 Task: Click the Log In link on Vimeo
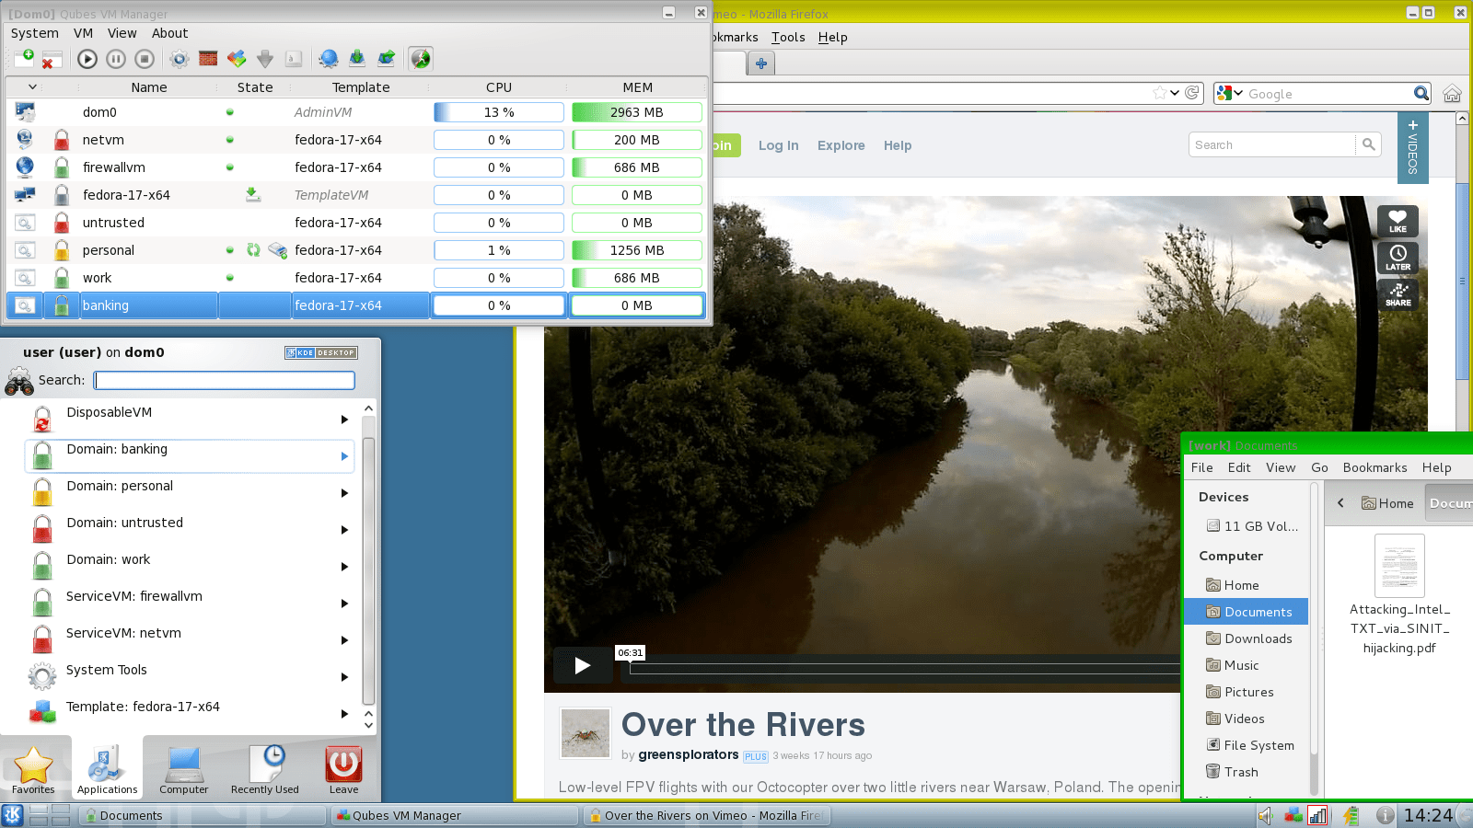[x=778, y=145]
